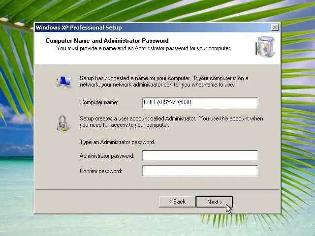This screenshot has width=315, height=236.
Task: Click the Windows XP Professional Setup title text
Action: (79, 28)
